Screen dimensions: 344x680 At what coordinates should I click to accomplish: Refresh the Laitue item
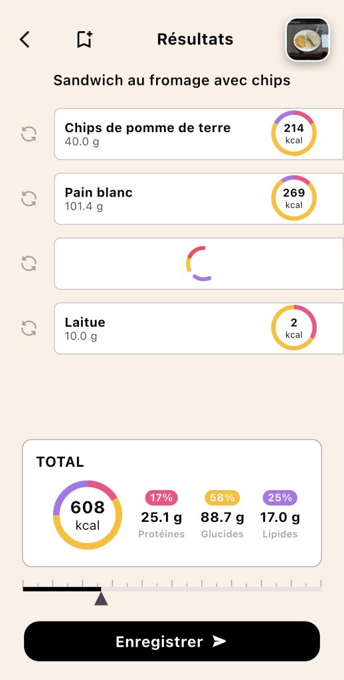tap(29, 328)
